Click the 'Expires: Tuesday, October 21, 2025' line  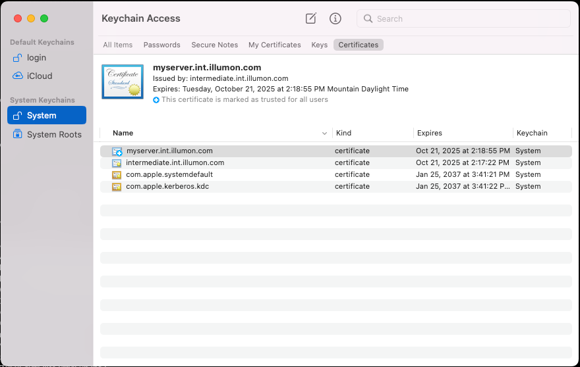click(280, 89)
